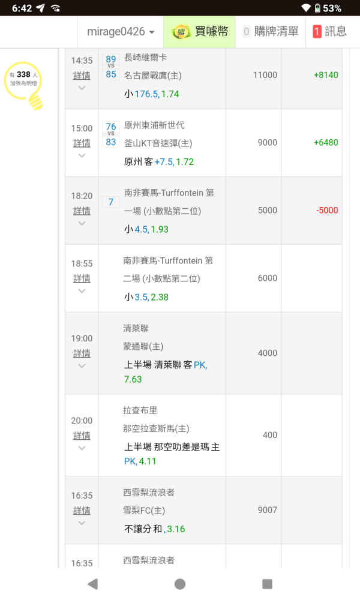Tap the recent apps square icon
Screen dimensions: 360x600
(x=267, y=584)
